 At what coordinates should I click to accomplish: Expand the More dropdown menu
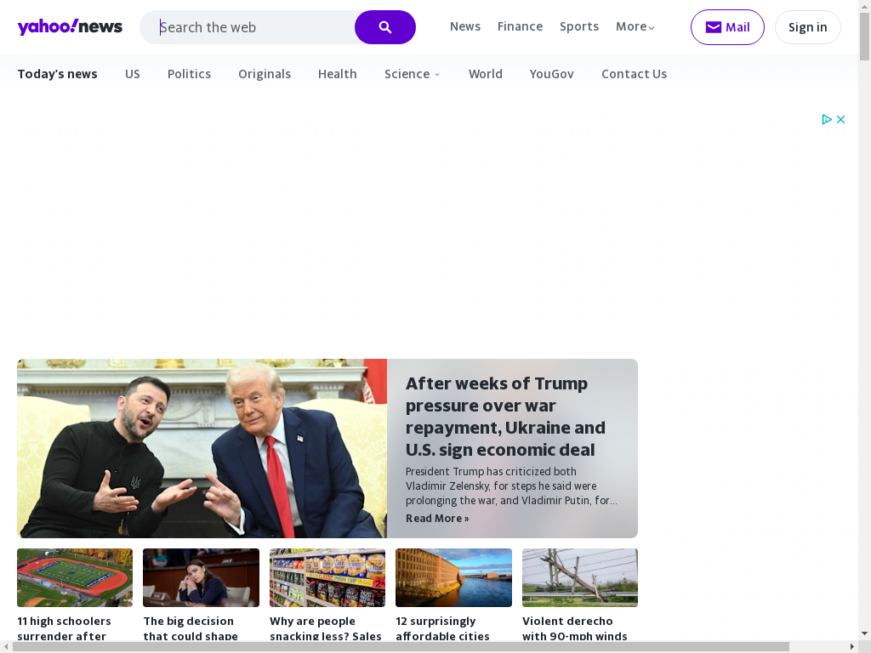click(635, 26)
